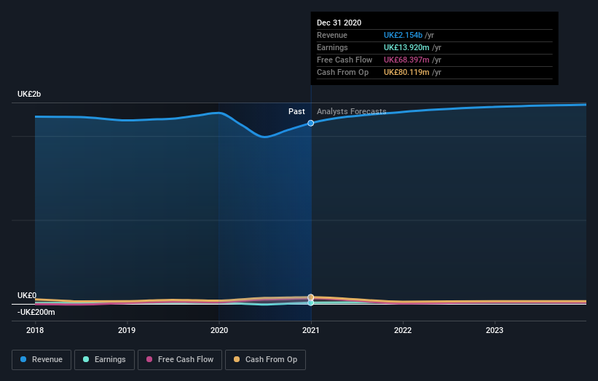Screen dimensions: 598x381
Task: Click the Free Cash Flow label in tooltip
Action: 345,60
